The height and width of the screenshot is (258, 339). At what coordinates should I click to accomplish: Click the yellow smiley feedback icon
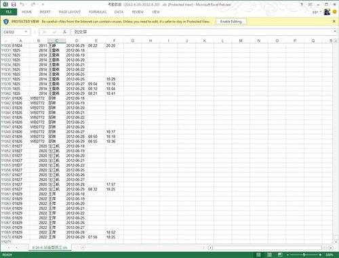[x=335, y=12]
